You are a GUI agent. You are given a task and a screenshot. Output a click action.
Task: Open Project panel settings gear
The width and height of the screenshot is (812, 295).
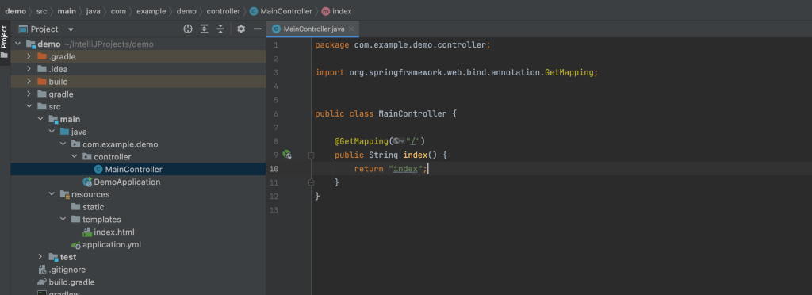click(x=241, y=29)
